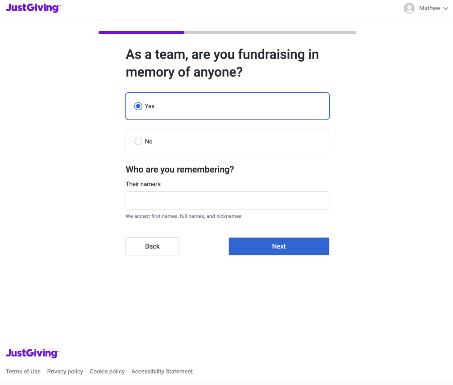Click the Their name/s input field

point(227,200)
